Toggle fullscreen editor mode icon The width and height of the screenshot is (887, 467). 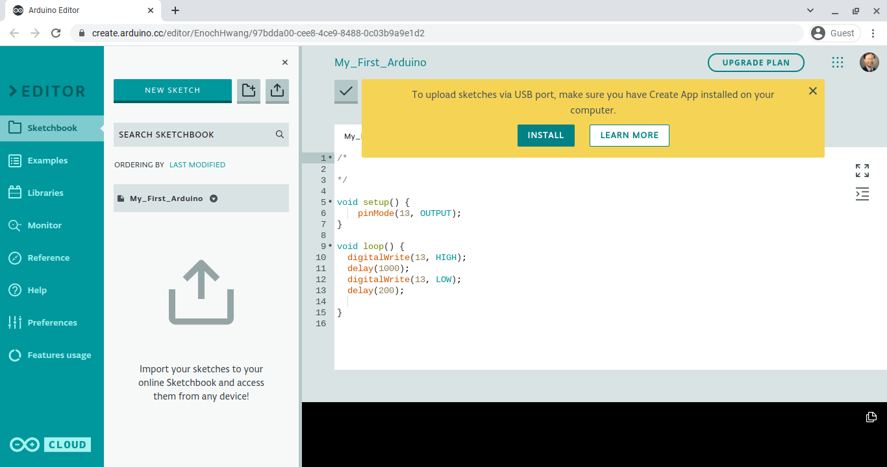[x=862, y=171]
